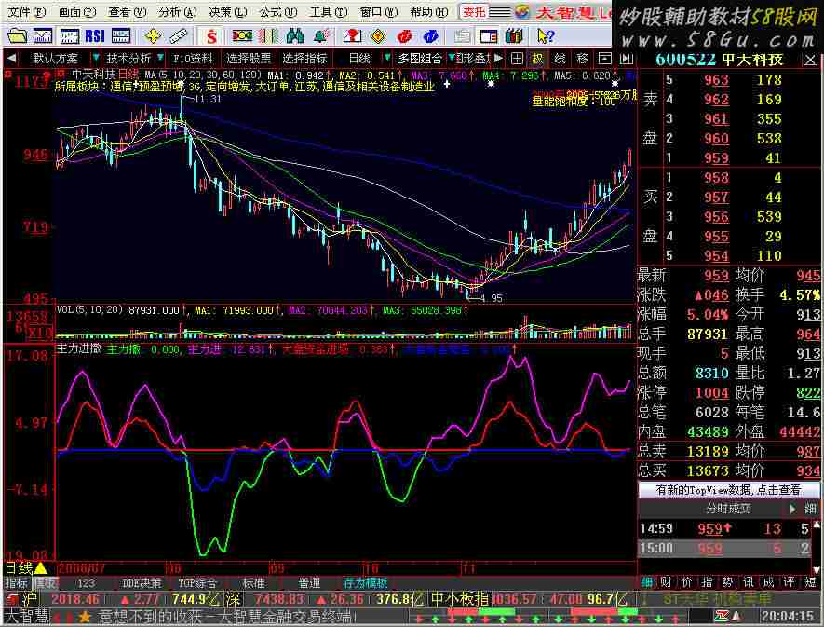Viewport: 824px width, 627px height.
Task: Toggle the 权 adjust-price button
Action: (x=537, y=59)
